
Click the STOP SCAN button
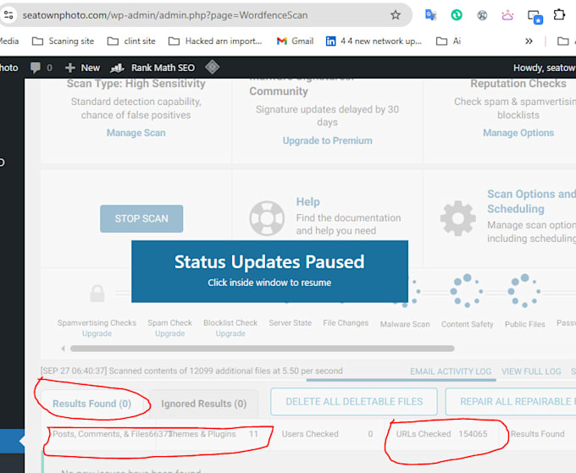(141, 218)
